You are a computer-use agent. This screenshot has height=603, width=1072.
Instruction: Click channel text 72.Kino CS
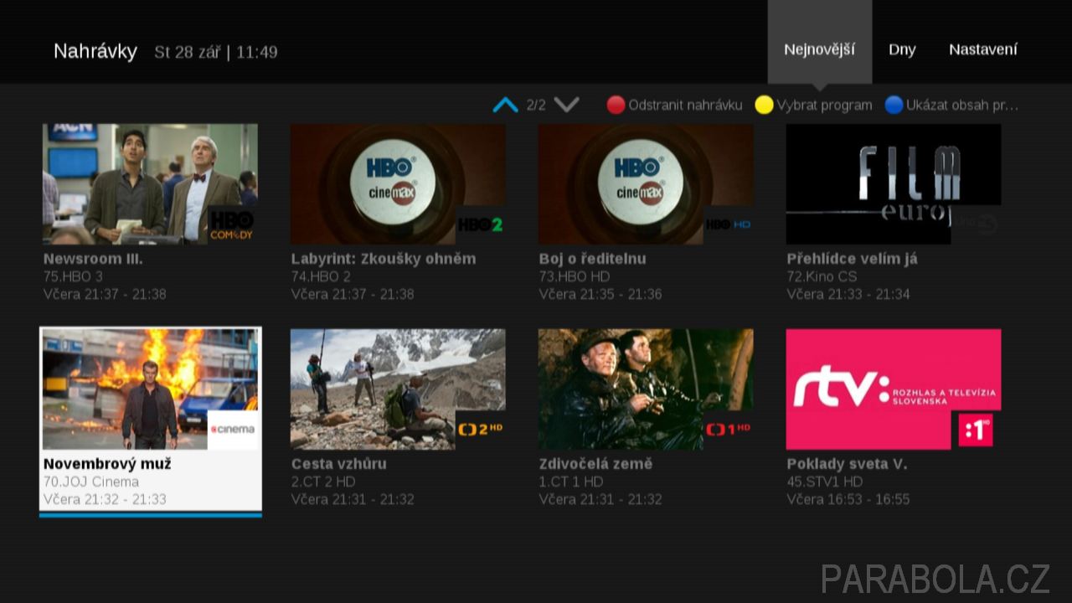[822, 276]
